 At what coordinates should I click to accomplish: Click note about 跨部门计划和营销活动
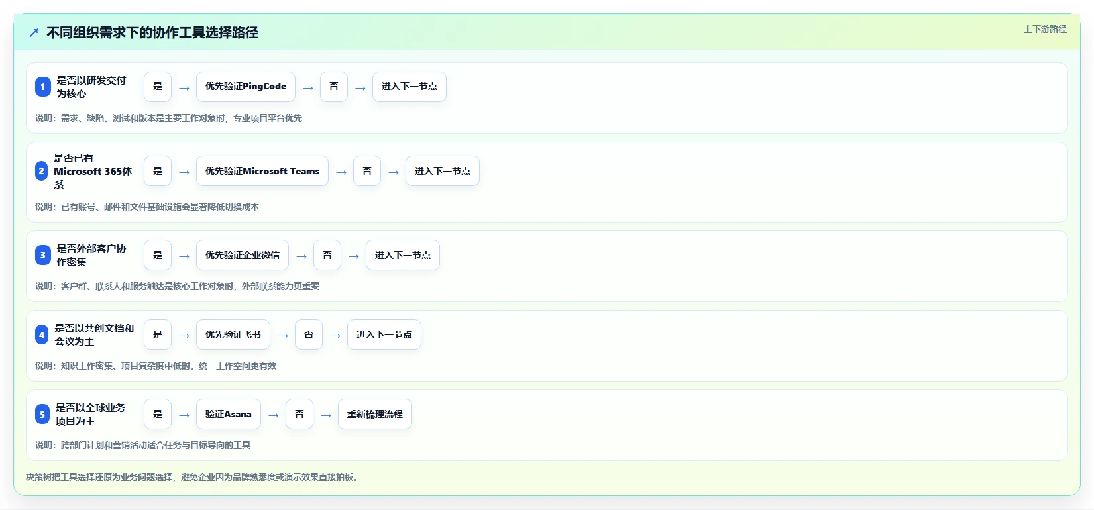pyautogui.click(x=142, y=445)
